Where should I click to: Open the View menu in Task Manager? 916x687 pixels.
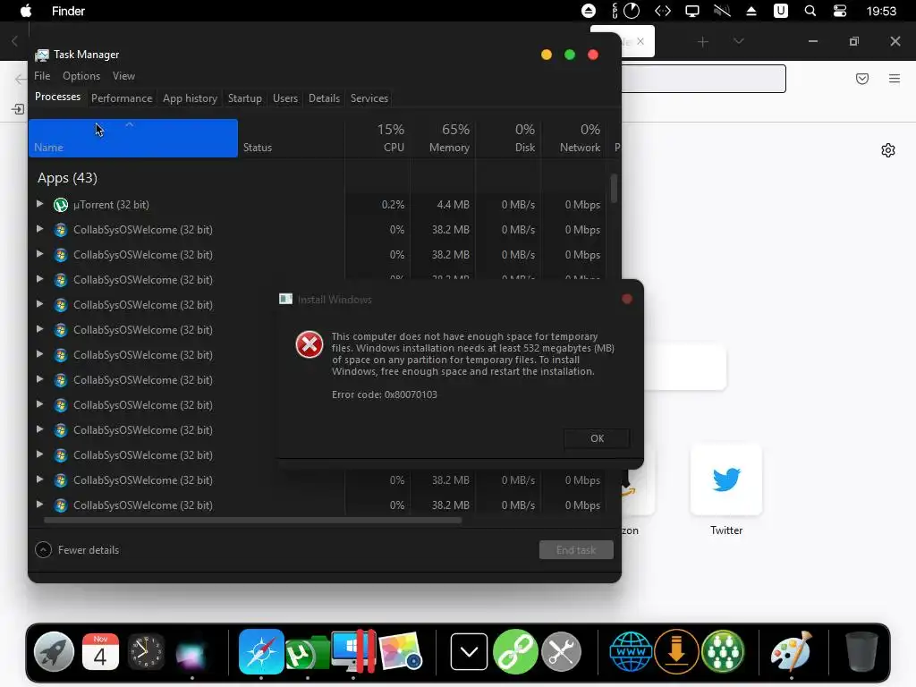(x=123, y=76)
